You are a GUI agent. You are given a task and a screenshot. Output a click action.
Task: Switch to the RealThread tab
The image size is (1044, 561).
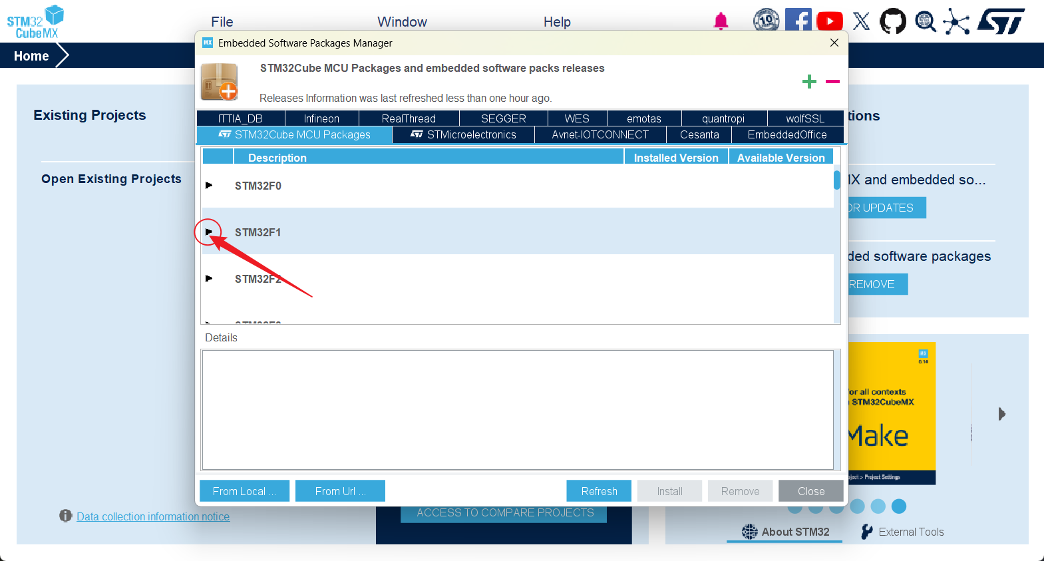tap(409, 118)
